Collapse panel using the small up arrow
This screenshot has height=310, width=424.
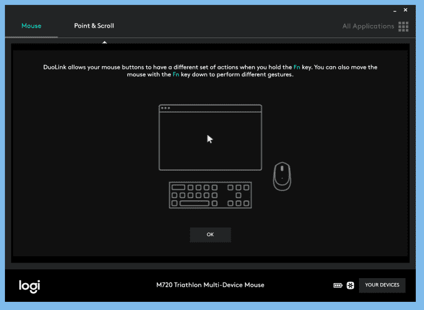(x=104, y=42)
